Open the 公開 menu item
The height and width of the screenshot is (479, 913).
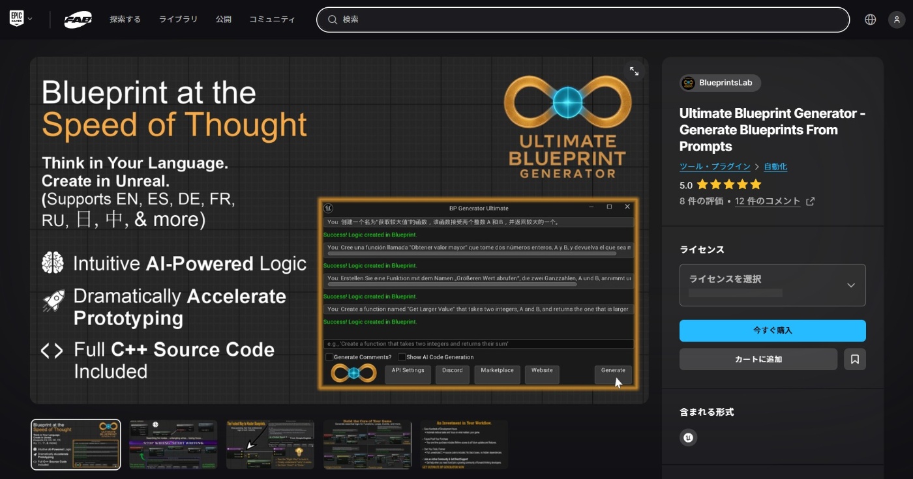pos(224,20)
